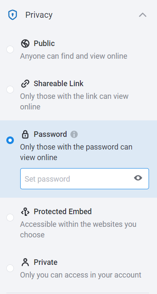Screen dimensions: 157x294
Task: Select the Public radio button
Action: tap(10, 49)
